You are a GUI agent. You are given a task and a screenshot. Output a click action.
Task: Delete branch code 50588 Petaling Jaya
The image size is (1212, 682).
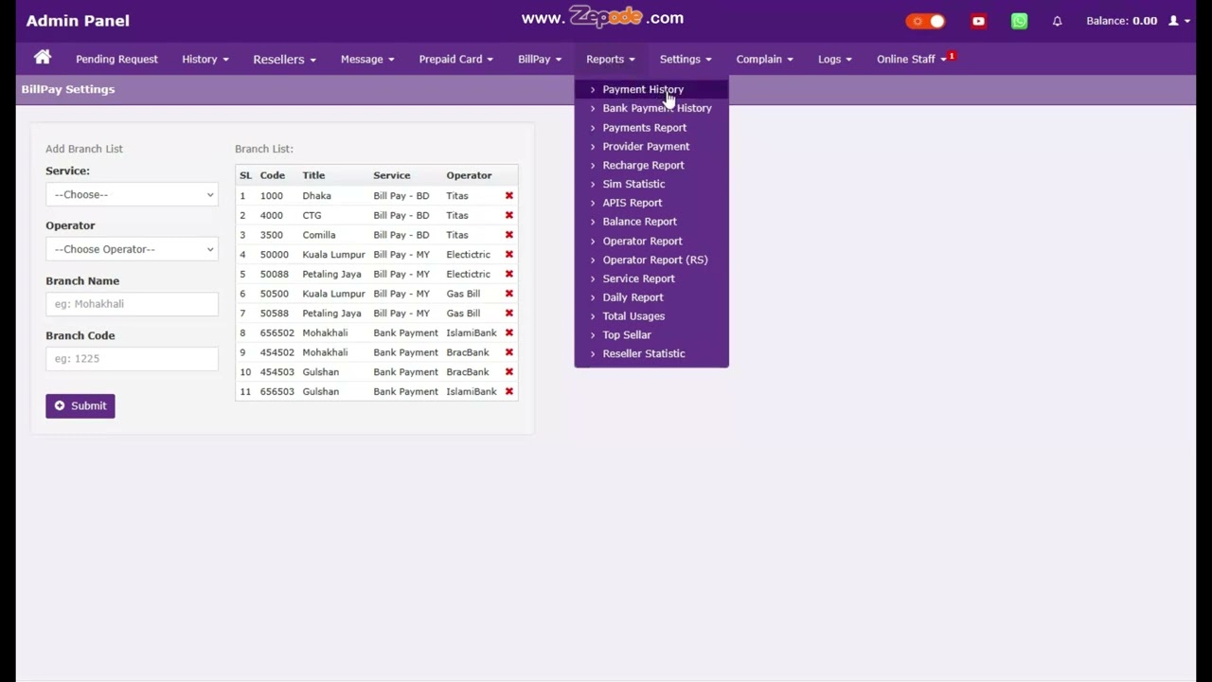[508, 314]
